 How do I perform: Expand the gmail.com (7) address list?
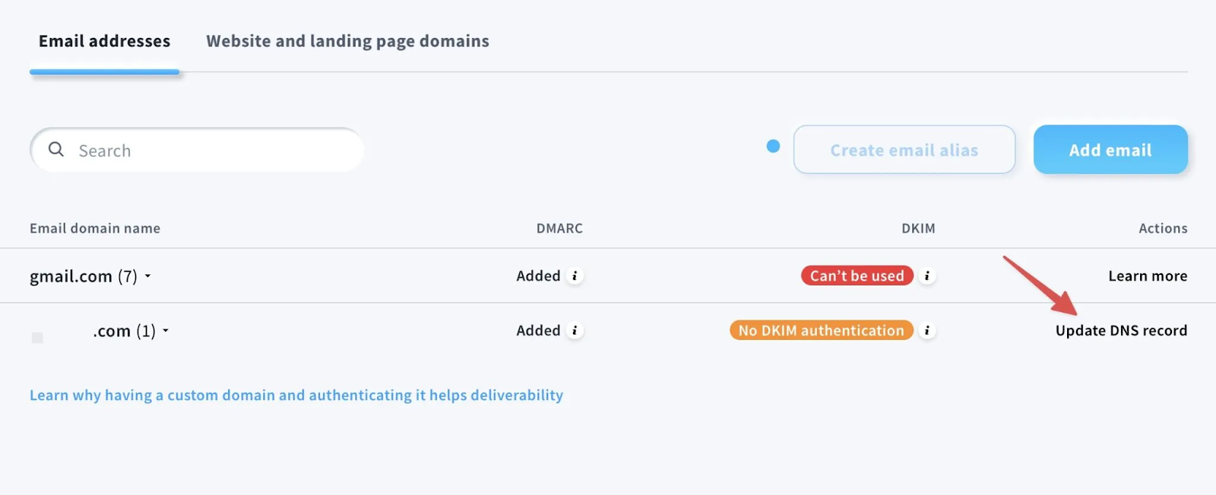click(148, 276)
